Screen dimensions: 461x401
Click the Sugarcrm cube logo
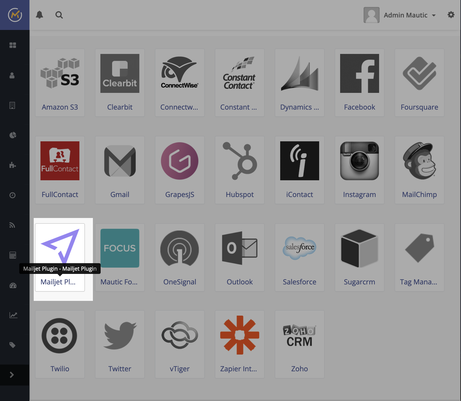pos(360,248)
